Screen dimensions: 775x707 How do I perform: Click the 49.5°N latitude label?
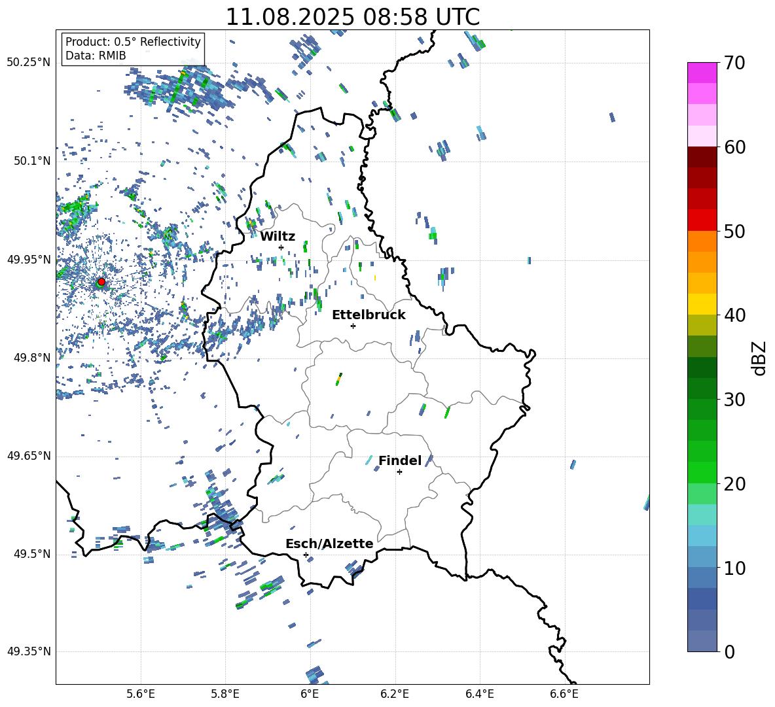click(33, 554)
